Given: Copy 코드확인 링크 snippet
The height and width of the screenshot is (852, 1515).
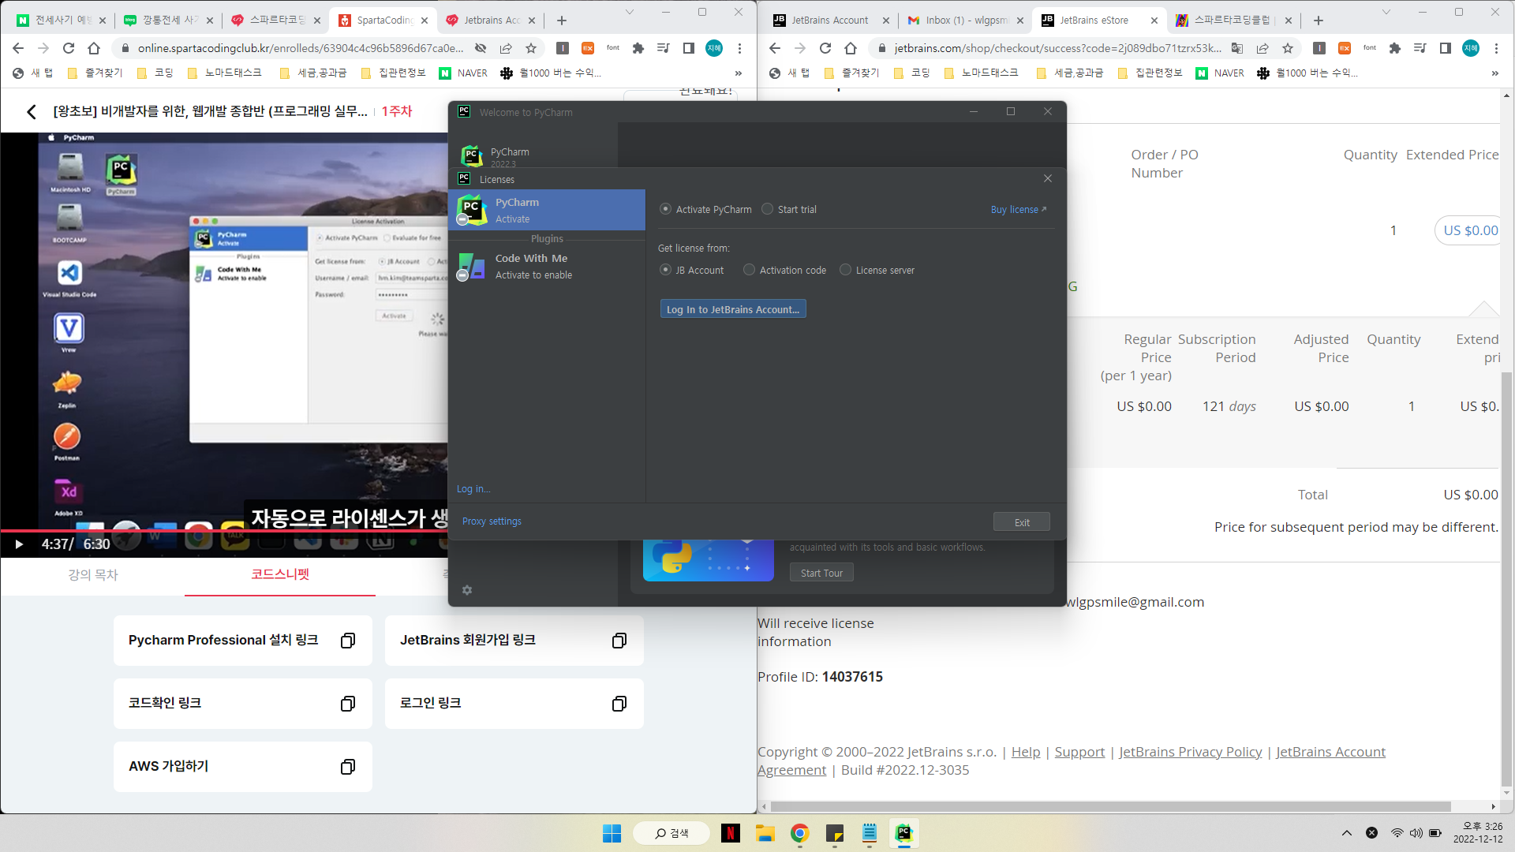Looking at the screenshot, I should (x=348, y=704).
